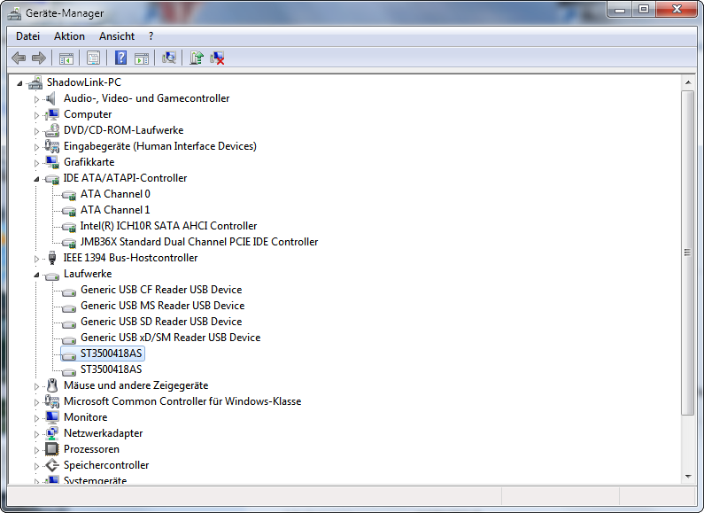Expand the IEEE 1394 Bus-Hostcontroller node
This screenshot has height=513, width=704.
[x=36, y=259]
